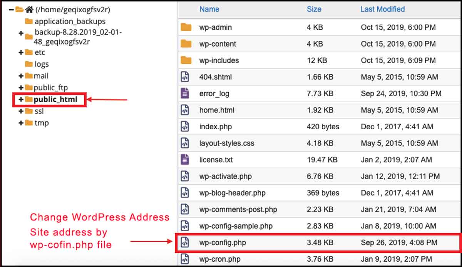Select the wp-cron.php file name
The width and height of the screenshot is (462, 267).
point(219,259)
